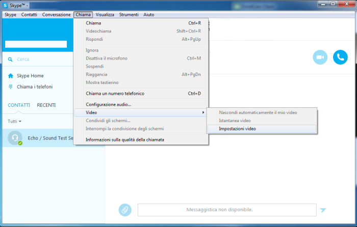
Task: Close the open Chiama menu
Action: click(83, 15)
